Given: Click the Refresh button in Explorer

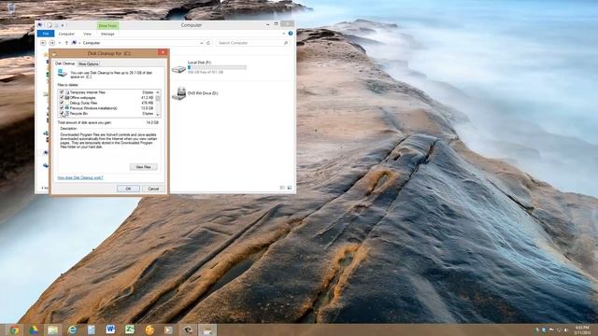Looking at the screenshot, I should [x=208, y=43].
